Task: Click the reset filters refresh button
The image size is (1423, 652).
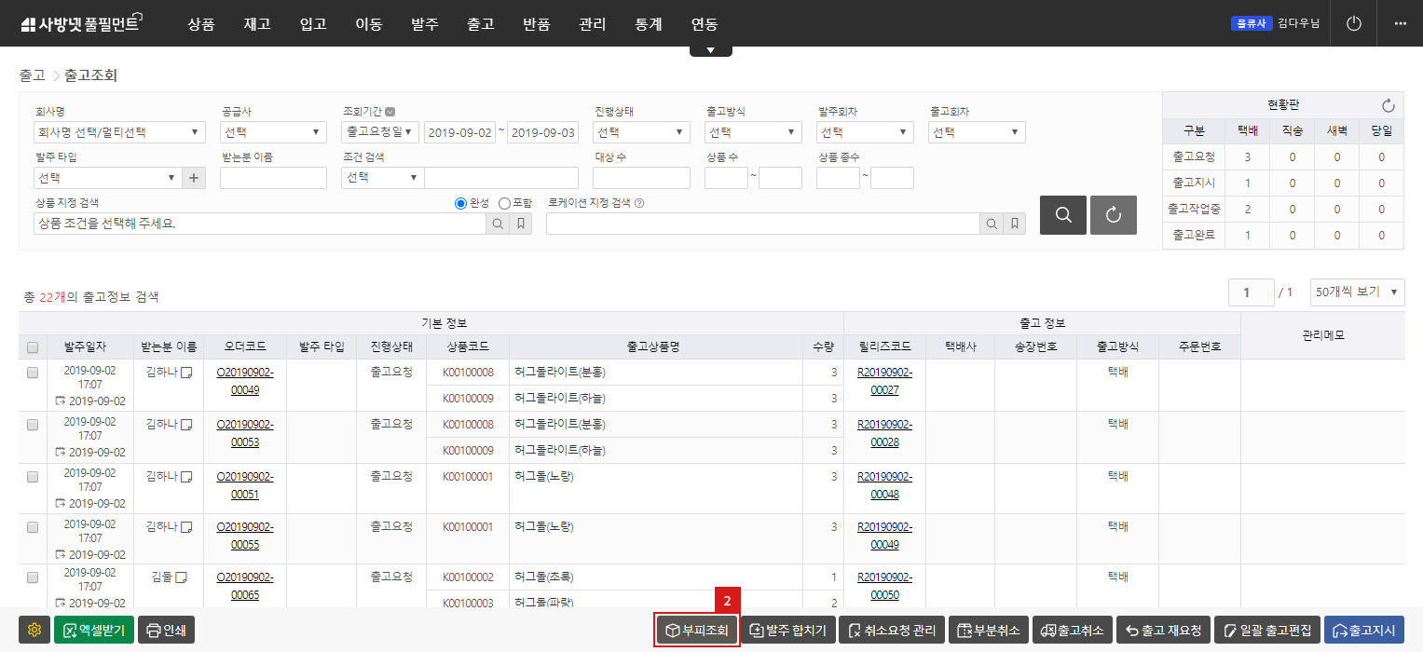Action: (1113, 215)
